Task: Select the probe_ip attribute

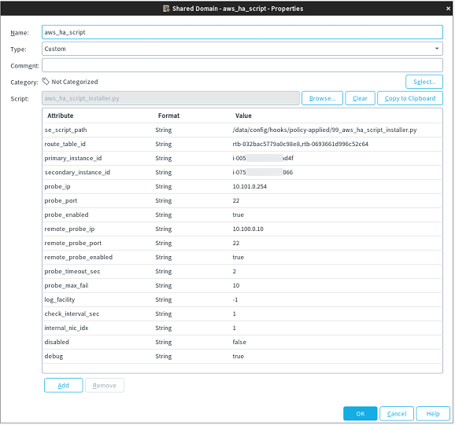Action: point(242,187)
